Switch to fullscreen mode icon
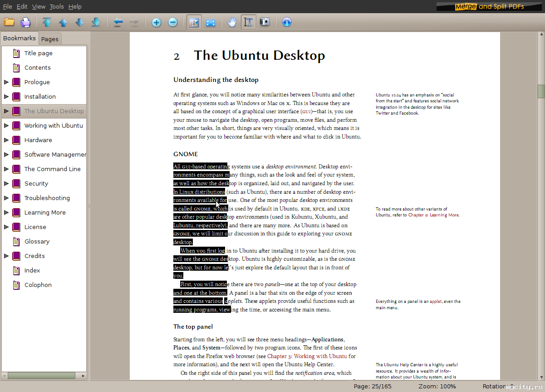The width and height of the screenshot is (545, 392). [x=211, y=22]
